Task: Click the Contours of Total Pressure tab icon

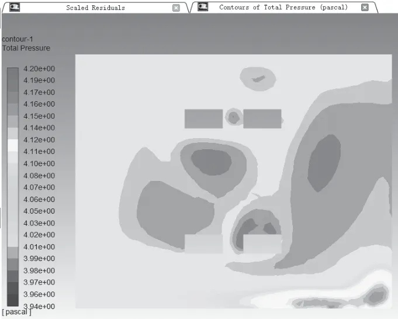Action: 203,6
